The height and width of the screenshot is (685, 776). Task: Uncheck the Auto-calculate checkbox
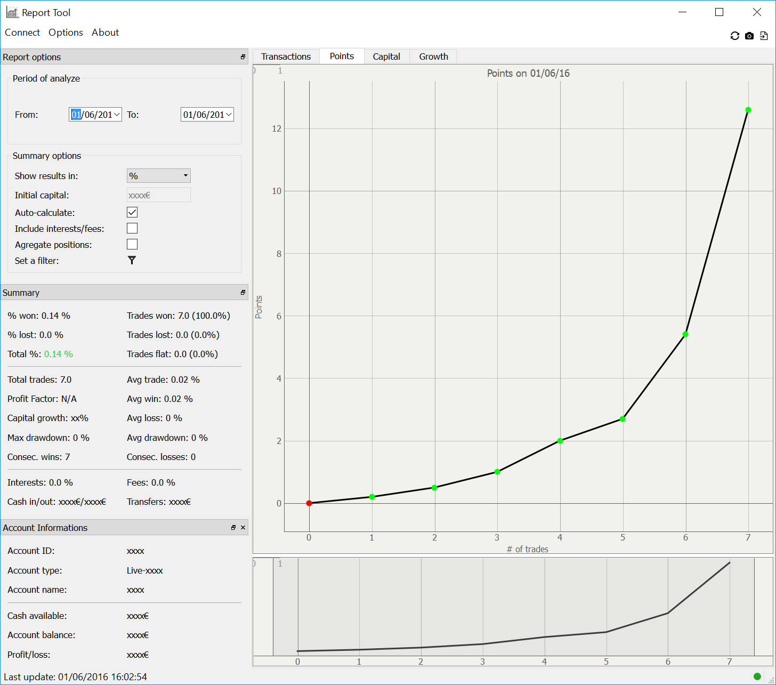click(x=132, y=212)
